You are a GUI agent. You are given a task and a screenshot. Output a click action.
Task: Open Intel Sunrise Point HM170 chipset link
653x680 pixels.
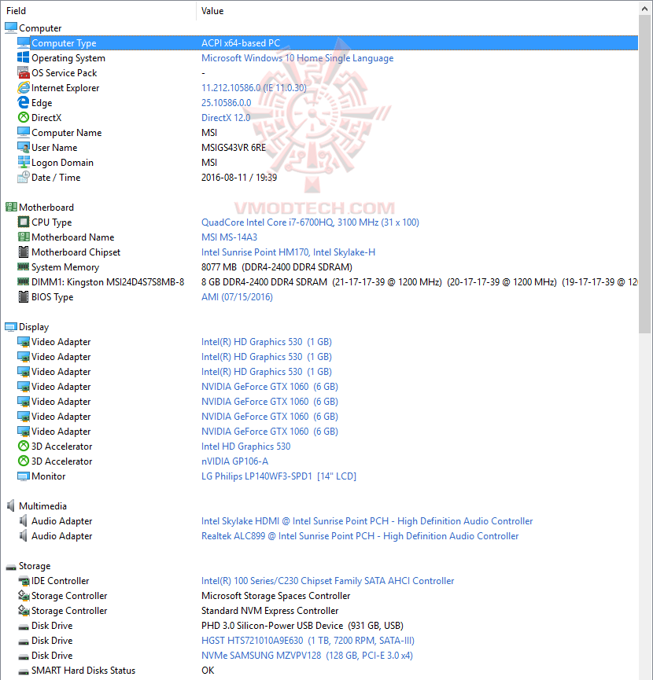click(x=288, y=252)
